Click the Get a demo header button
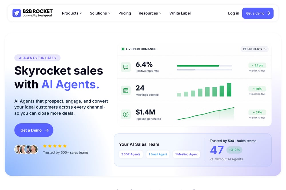 pyautogui.click(x=258, y=13)
